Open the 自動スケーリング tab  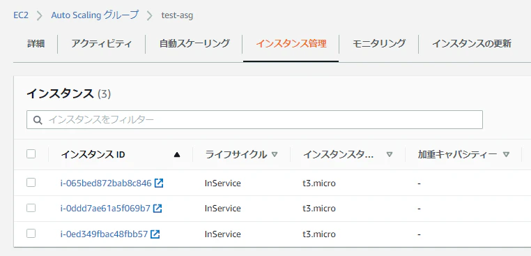194,44
